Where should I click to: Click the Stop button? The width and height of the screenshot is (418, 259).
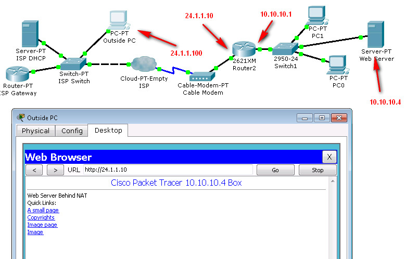[x=318, y=170]
